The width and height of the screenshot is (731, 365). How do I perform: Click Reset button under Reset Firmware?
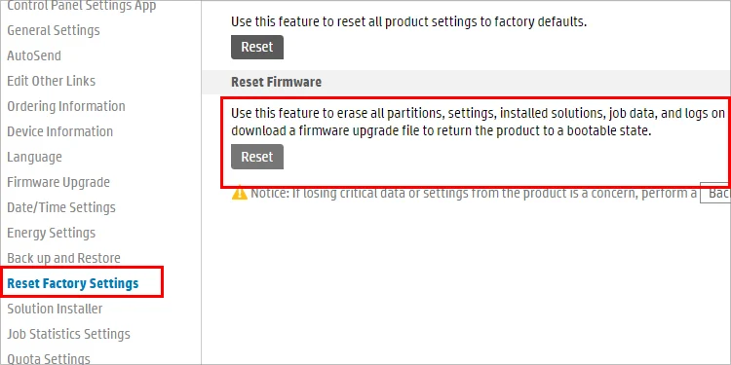(x=257, y=157)
